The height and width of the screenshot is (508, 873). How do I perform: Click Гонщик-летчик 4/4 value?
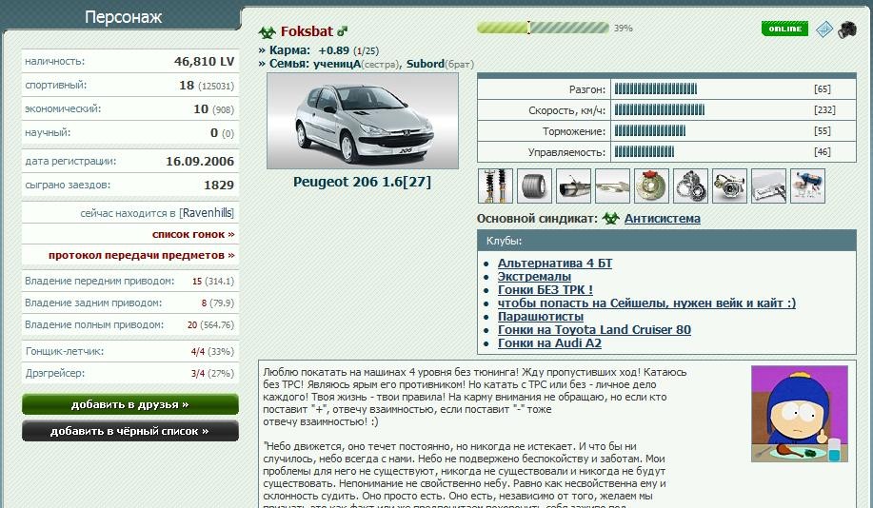198,352
